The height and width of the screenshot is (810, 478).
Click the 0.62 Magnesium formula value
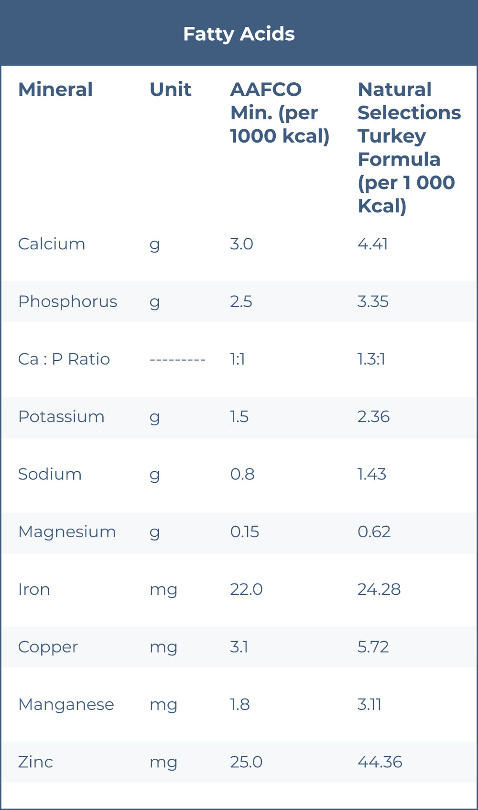374,532
